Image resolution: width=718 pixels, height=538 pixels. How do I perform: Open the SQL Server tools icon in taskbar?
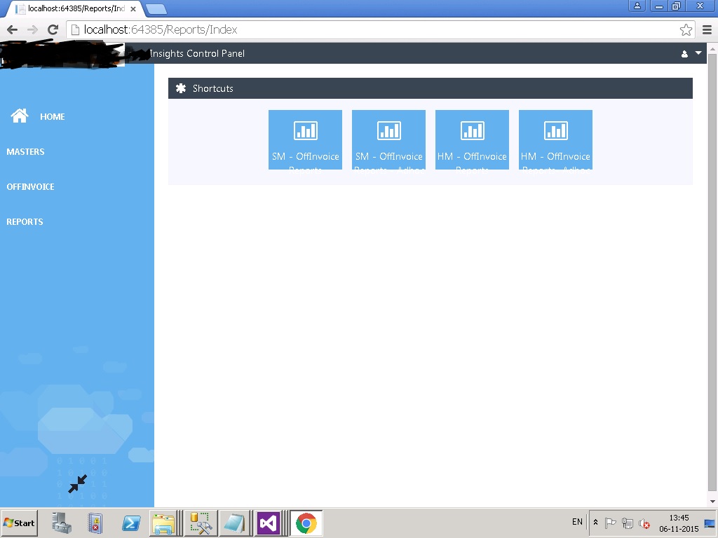click(x=201, y=523)
